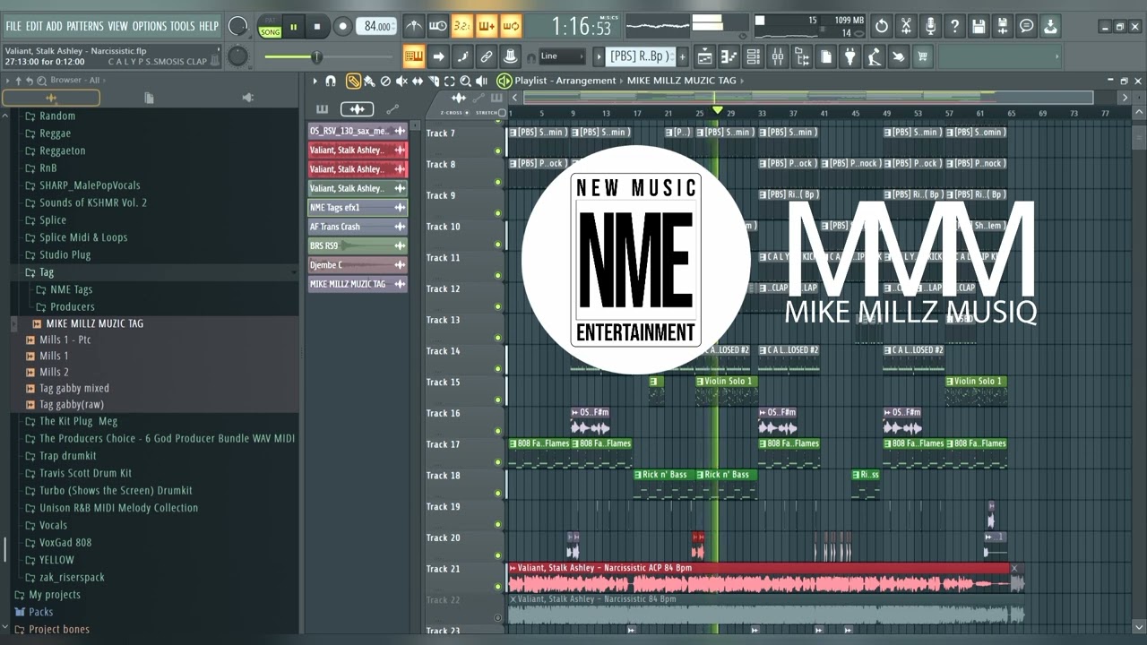This screenshot has width=1147, height=645.
Task: Open the FILE menu
Action: 13,27
